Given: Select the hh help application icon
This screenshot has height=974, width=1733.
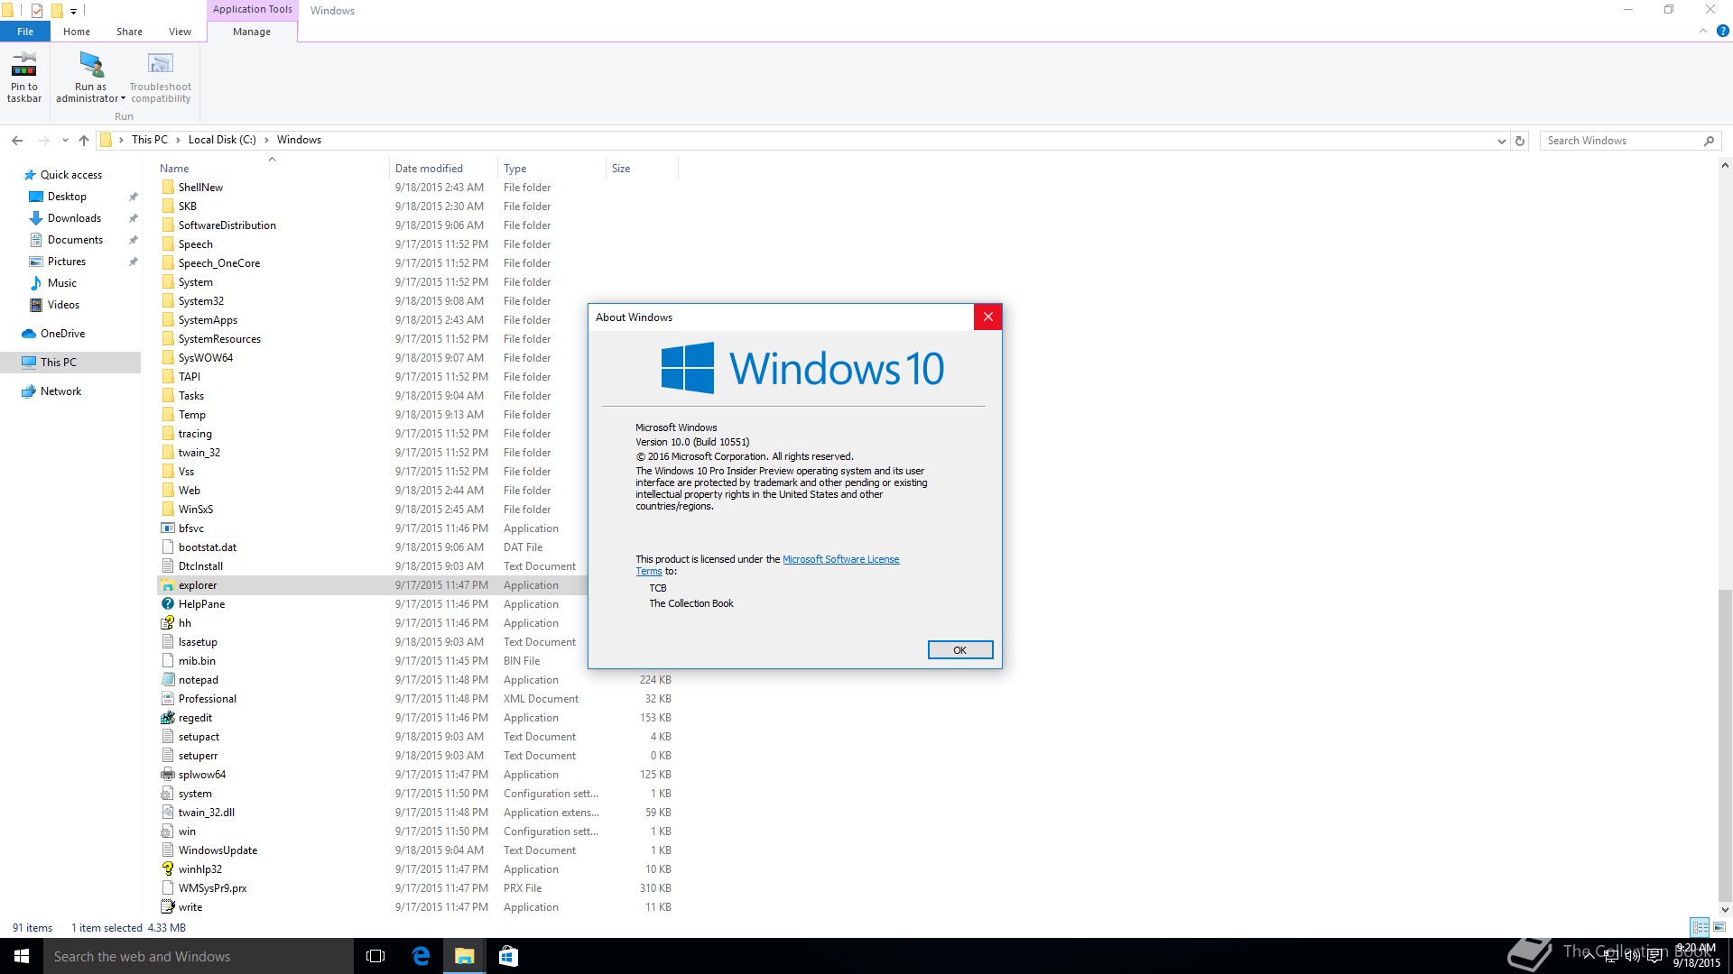Looking at the screenshot, I should tap(167, 623).
